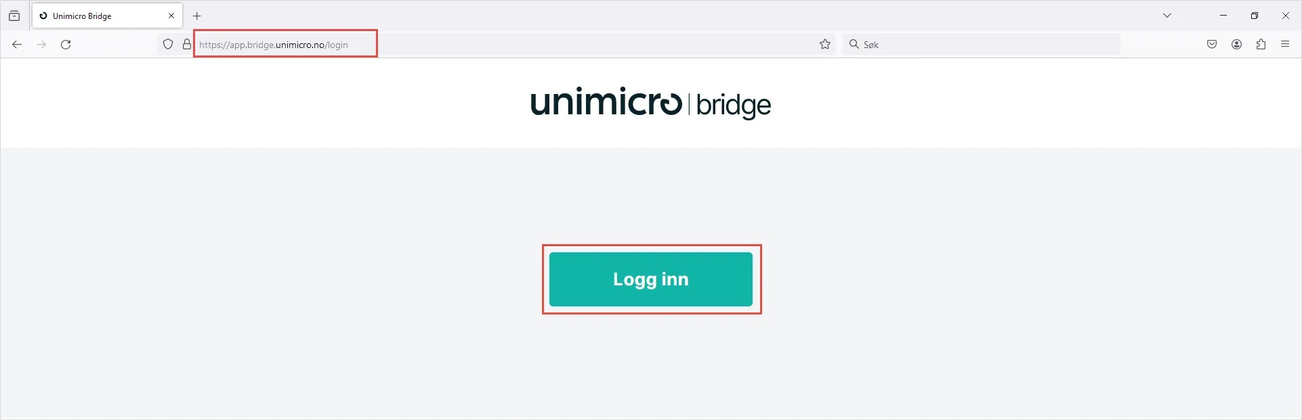Open recent browsing Firefox View icon

[x=14, y=16]
